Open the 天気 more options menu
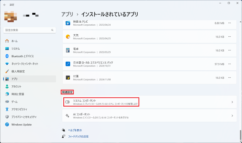The image size is (242, 143). [x=230, y=37]
